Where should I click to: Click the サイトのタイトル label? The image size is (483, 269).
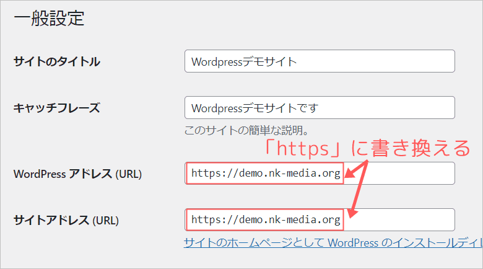tap(56, 61)
